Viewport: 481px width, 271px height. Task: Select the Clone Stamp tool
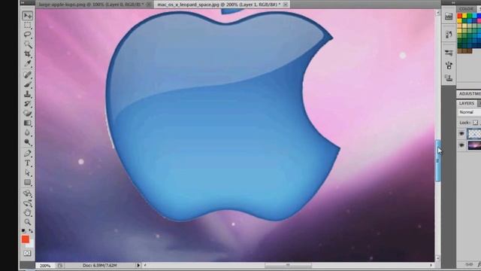tap(27, 93)
